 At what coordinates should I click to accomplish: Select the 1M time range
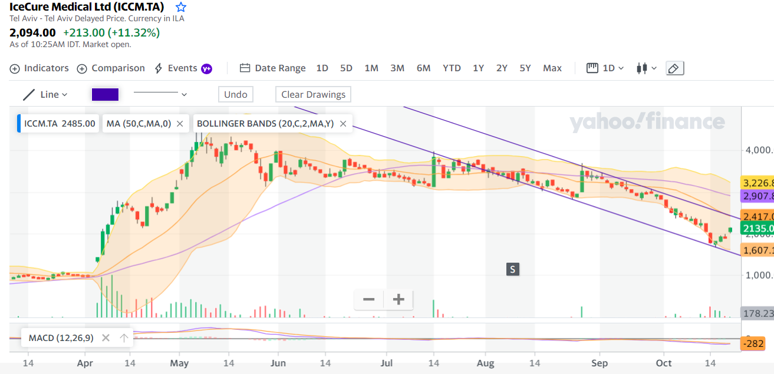(371, 68)
